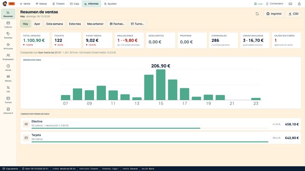Select the Mes anterior filter
Image resolution: width=305 pixels, height=171 pixels.
pos(95,24)
